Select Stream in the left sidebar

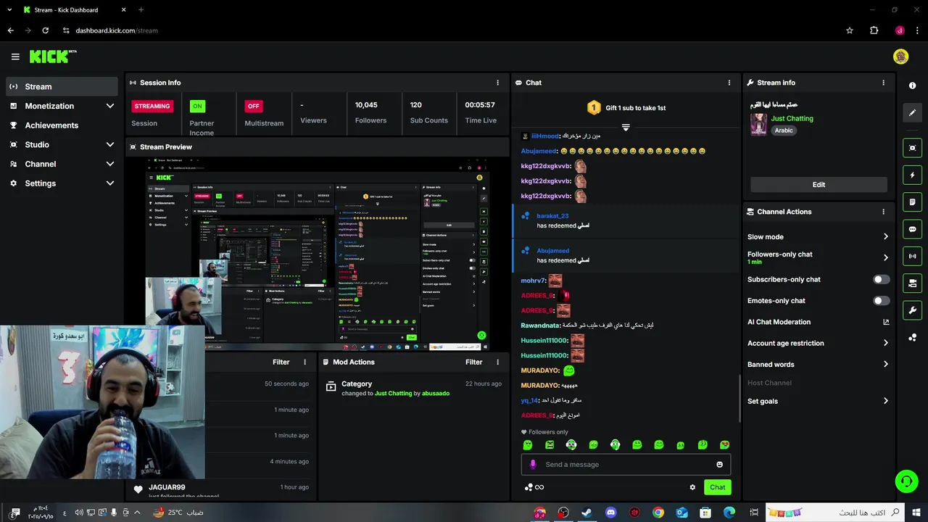tap(62, 86)
